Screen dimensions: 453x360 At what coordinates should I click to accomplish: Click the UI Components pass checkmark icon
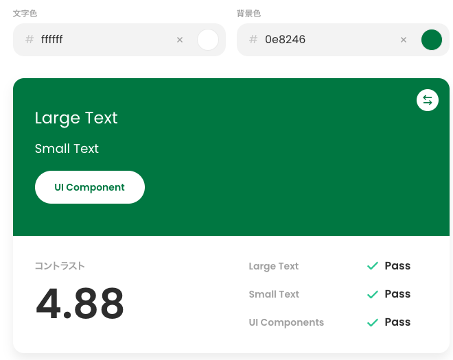click(x=373, y=322)
